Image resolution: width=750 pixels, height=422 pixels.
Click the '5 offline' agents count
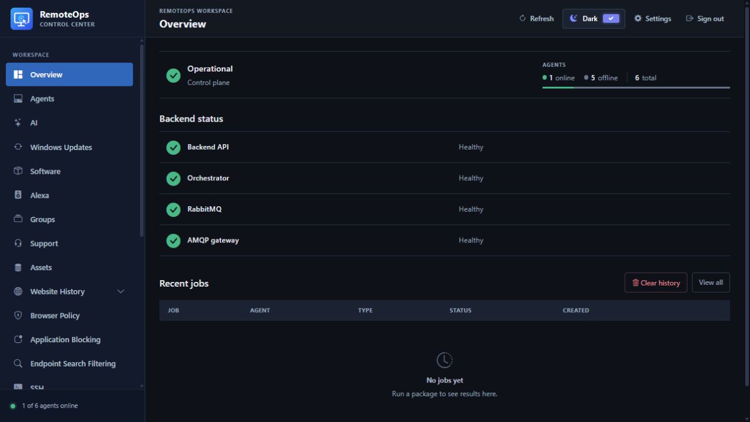(x=601, y=78)
